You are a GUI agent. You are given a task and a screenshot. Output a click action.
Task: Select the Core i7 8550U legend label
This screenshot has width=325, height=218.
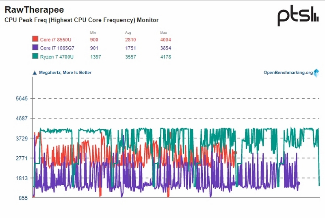56,39
